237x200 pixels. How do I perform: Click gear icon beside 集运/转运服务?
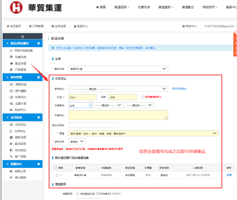click(39, 43)
